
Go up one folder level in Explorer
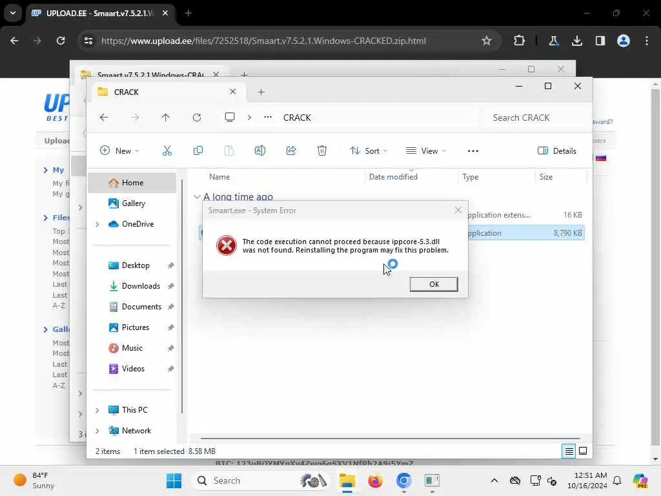click(165, 118)
